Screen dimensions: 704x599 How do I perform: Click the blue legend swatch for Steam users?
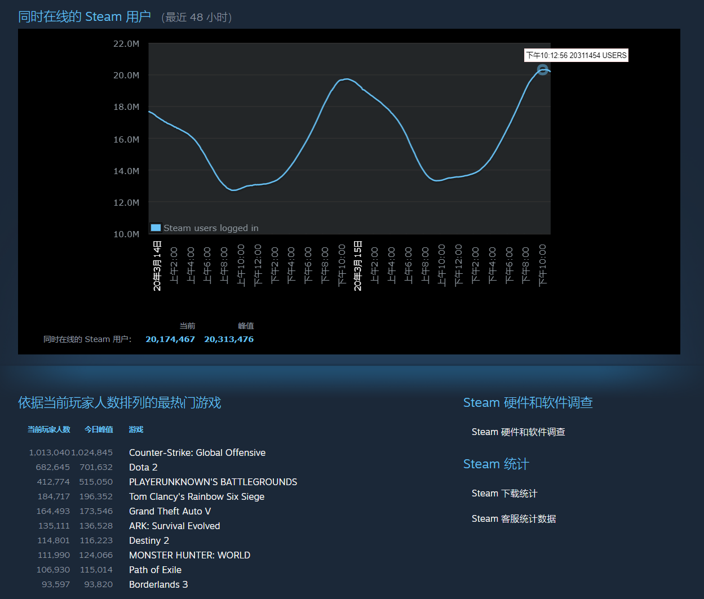(156, 228)
